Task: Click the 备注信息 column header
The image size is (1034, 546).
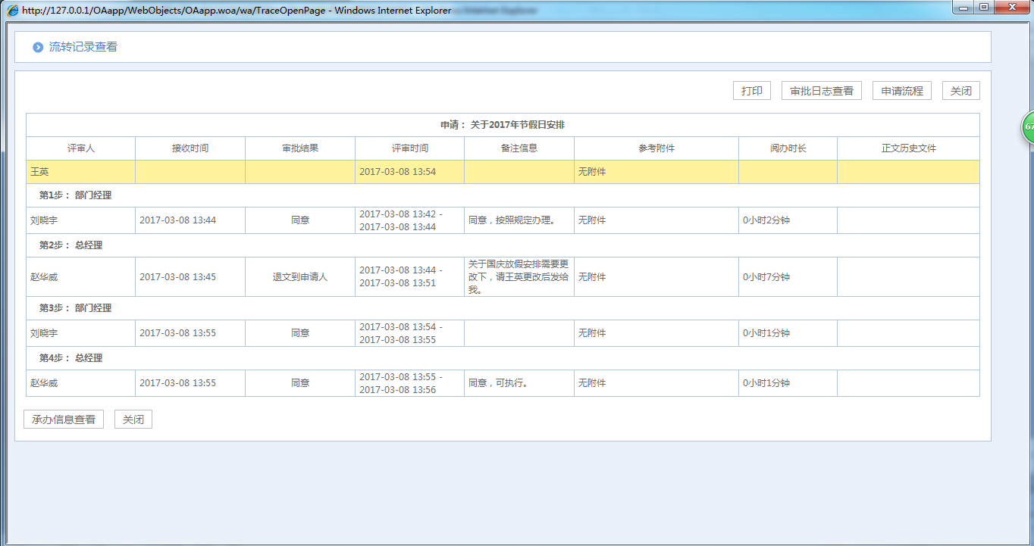Action: click(519, 148)
